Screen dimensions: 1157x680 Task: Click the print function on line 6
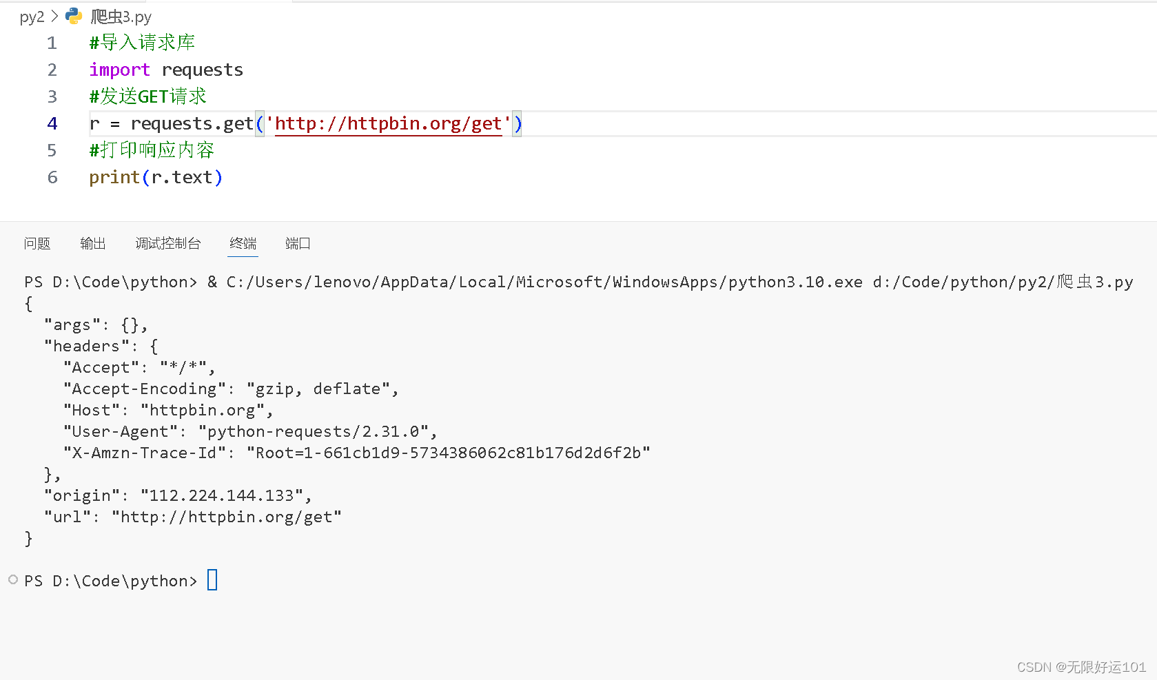click(114, 178)
